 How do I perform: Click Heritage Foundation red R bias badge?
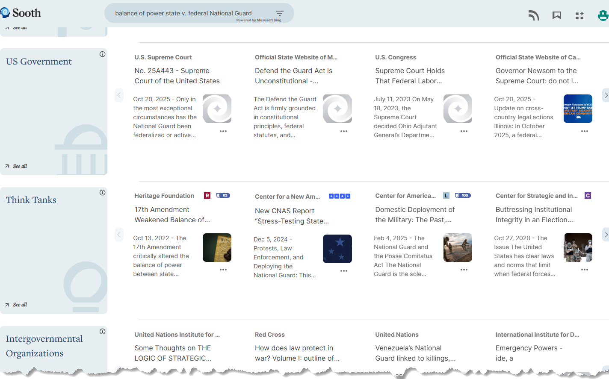(207, 196)
